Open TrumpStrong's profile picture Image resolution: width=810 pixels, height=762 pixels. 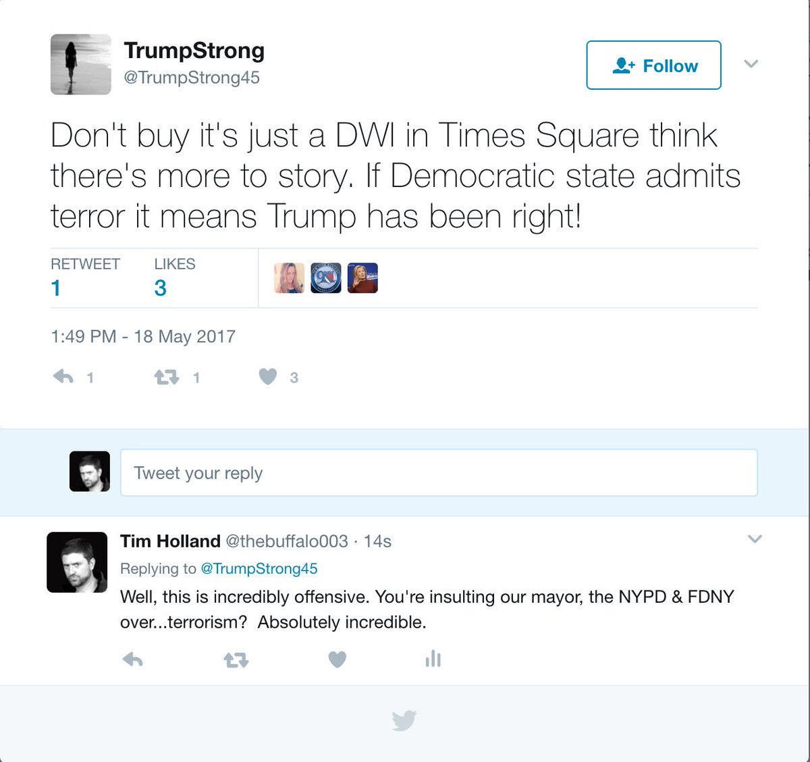coord(81,64)
